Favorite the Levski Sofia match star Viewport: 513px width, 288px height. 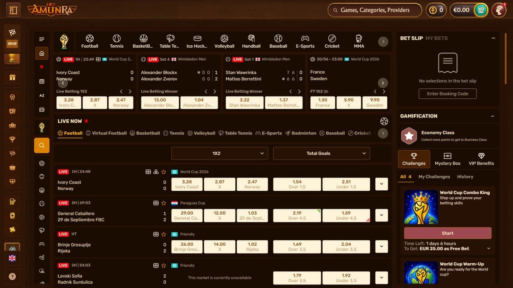pyautogui.click(x=163, y=265)
